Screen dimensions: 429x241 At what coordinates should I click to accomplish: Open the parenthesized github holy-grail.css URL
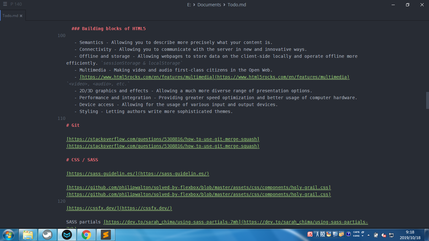[x=198, y=194]
